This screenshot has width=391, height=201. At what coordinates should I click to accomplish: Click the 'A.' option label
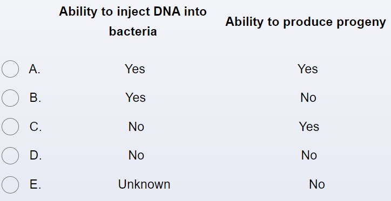35,69
